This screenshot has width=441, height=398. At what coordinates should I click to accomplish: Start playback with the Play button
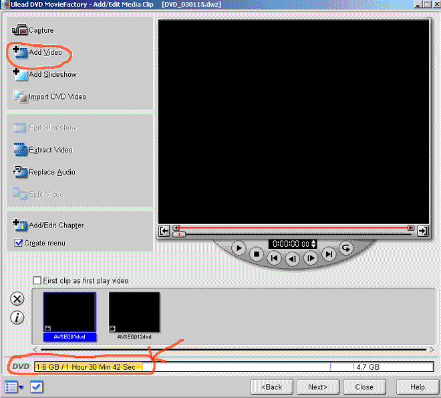tap(239, 248)
